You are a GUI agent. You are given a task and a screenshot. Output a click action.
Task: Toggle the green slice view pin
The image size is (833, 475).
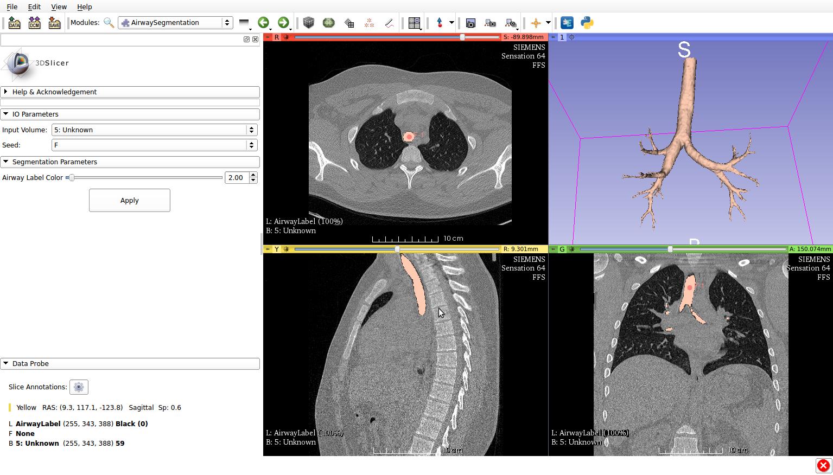click(553, 249)
